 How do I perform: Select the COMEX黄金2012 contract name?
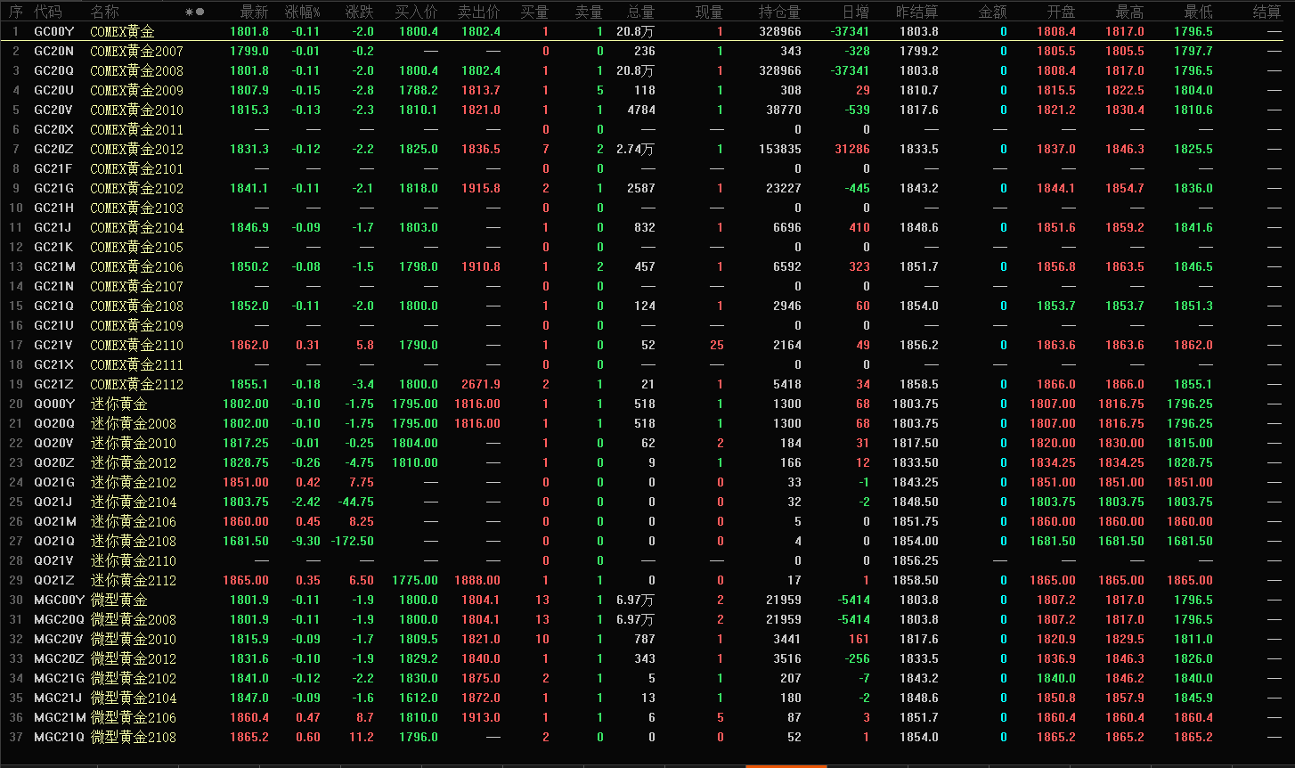[136, 149]
